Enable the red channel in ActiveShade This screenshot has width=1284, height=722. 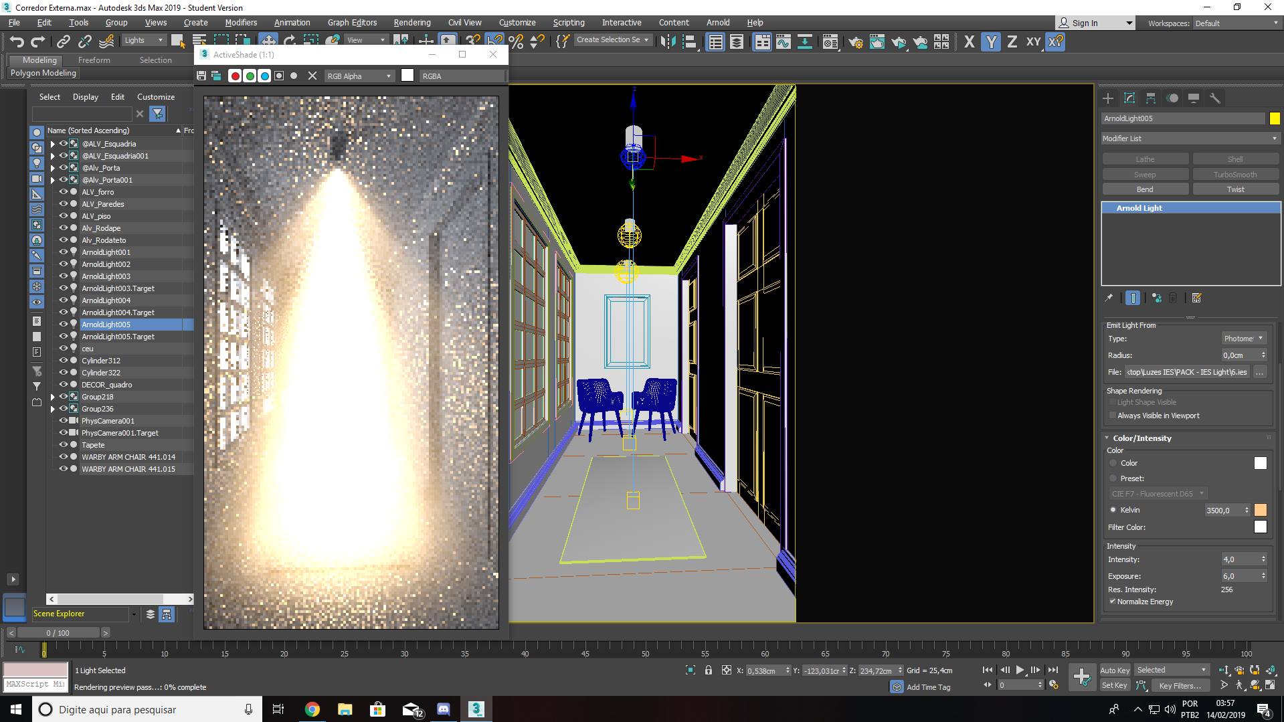pos(235,76)
